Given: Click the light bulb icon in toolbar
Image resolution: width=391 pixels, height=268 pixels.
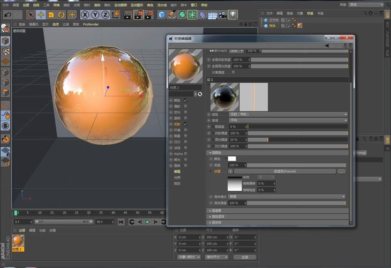Looking at the screenshot, I should coord(232,14).
